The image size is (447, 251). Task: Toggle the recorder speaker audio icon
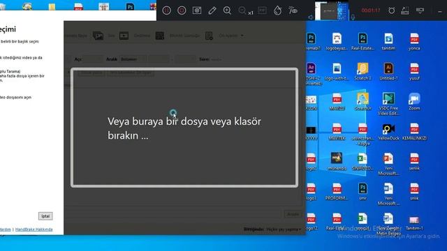pyautogui.click(x=310, y=17)
